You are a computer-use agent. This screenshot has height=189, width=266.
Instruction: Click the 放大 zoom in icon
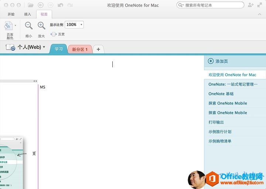click(41, 26)
